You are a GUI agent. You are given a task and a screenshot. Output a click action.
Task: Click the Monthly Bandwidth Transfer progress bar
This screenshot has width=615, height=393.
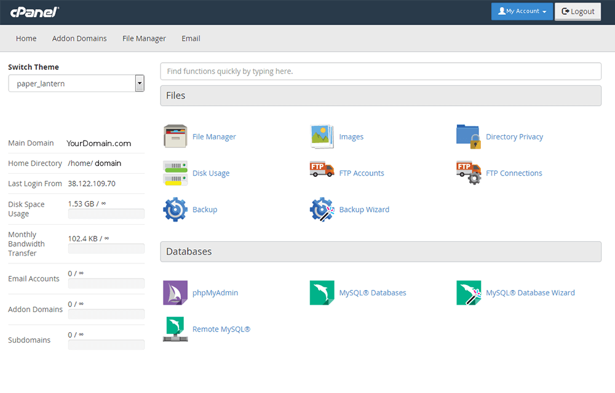(x=106, y=249)
